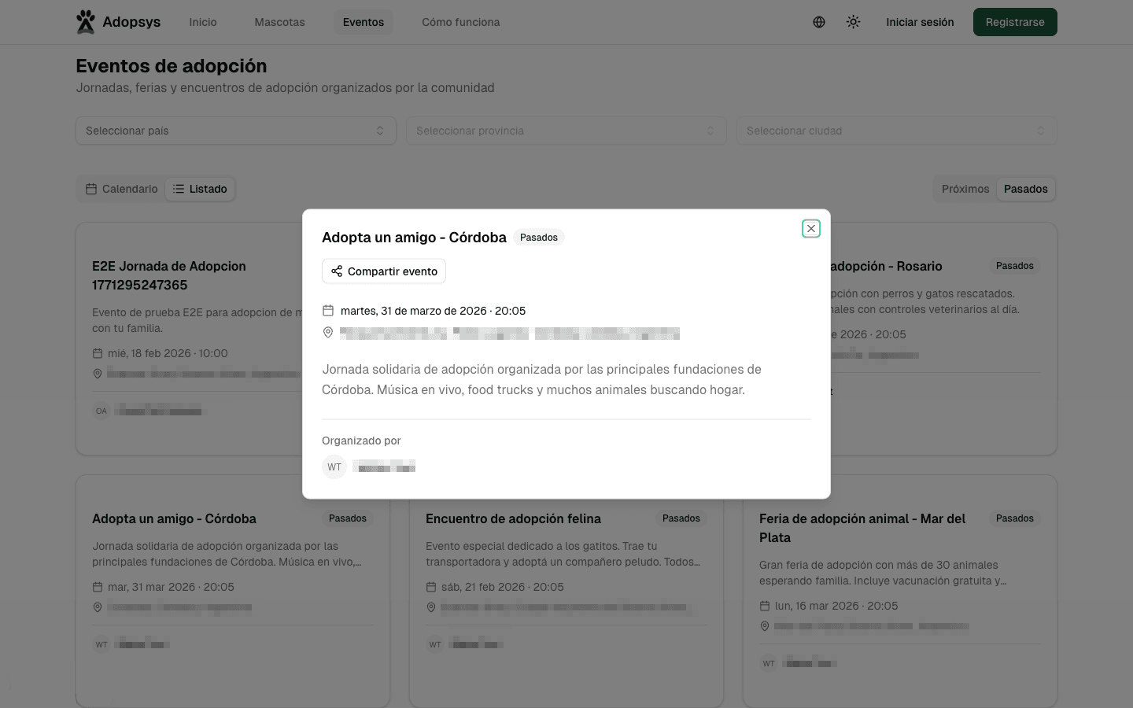Open the Cómo funciona page
Viewport: 1133px width, 708px height.
[x=460, y=22]
